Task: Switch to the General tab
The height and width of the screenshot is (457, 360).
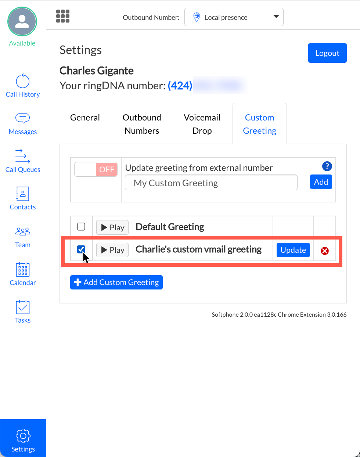Action: coord(85,118)
